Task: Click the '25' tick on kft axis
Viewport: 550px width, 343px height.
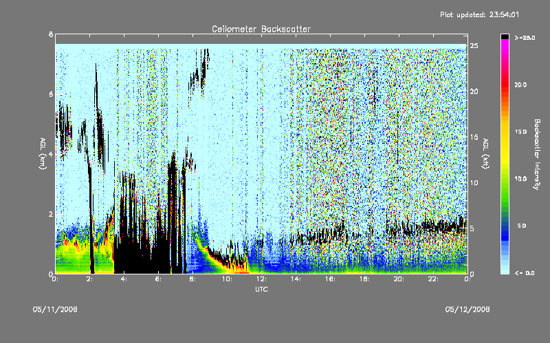Action: [474, 46]
